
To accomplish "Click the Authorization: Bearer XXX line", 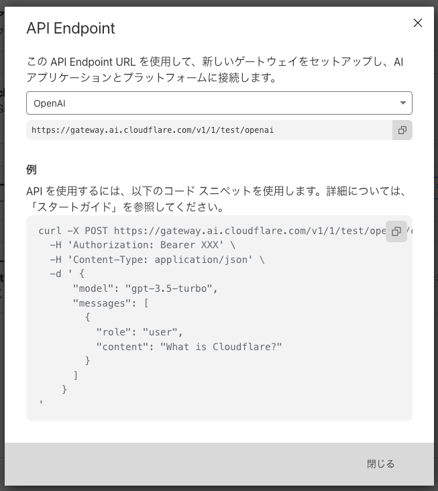I will coord(143,245).
